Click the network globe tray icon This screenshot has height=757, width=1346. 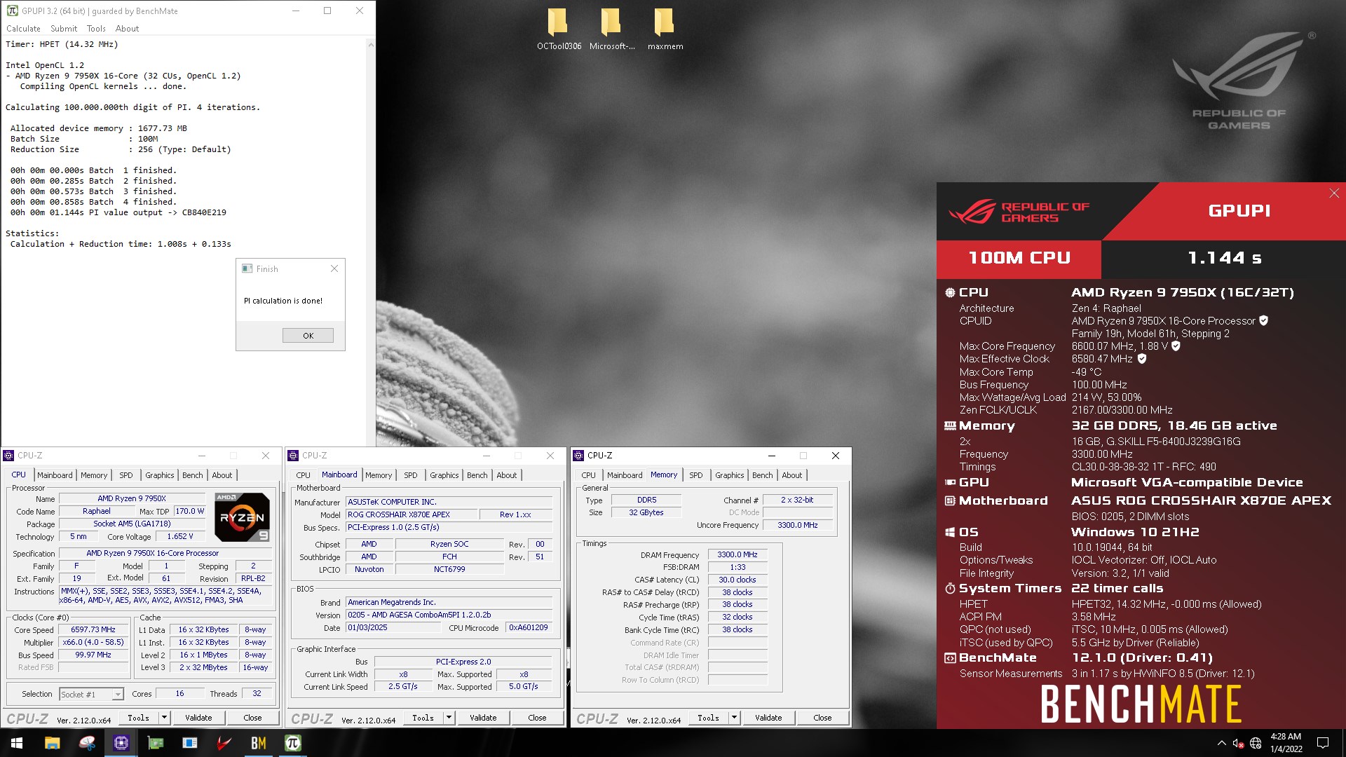pyautogui.click(x=1256, y=743)
